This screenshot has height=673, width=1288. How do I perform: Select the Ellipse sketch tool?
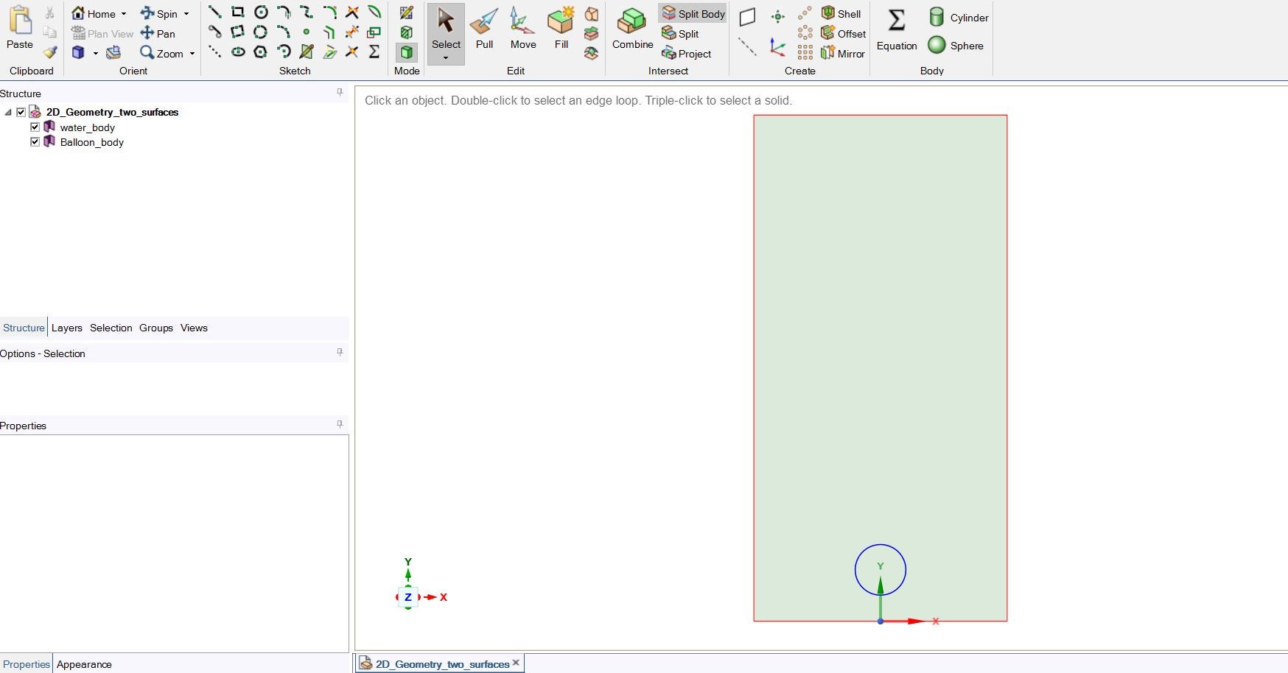pyautogui.click(x=237, y=52)
